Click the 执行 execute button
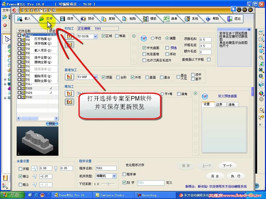Viewport: 266px width, 199px height. point(236,176)
